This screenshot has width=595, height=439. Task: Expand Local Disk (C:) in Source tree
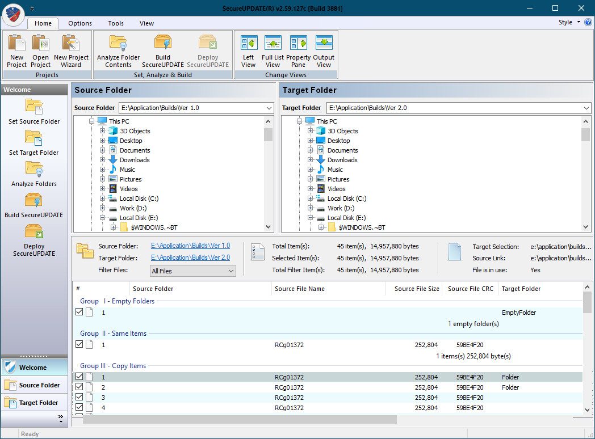pos(102,199)
